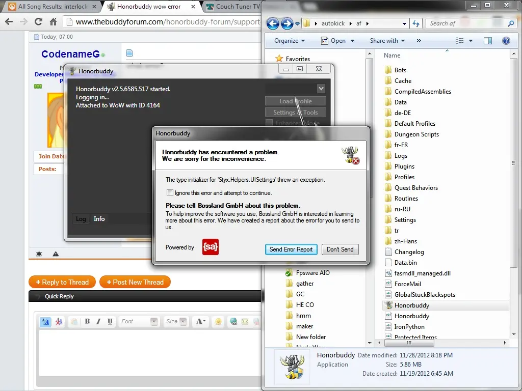Insert smiley icon in Quick Reply
Screen dimensions: 522x391
[x=218, y=322]
